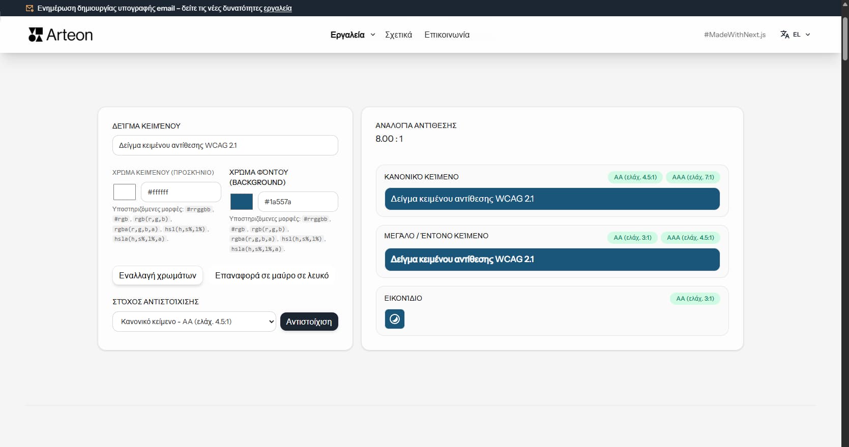
Task: Click the #MadeWithNext.js link
Action: coord(735,35)
